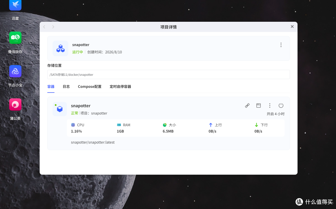The image size is (336, 209).
Task: Close the 项目详情 window
Action: tap(292, 26)
